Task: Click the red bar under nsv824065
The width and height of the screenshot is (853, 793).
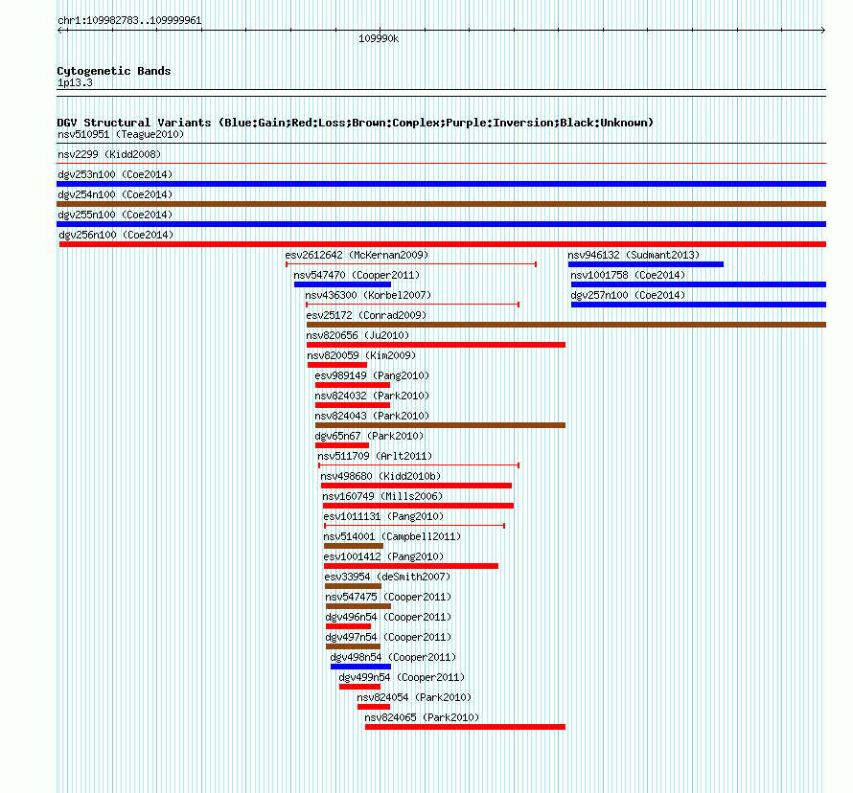Action: (465, 727)
